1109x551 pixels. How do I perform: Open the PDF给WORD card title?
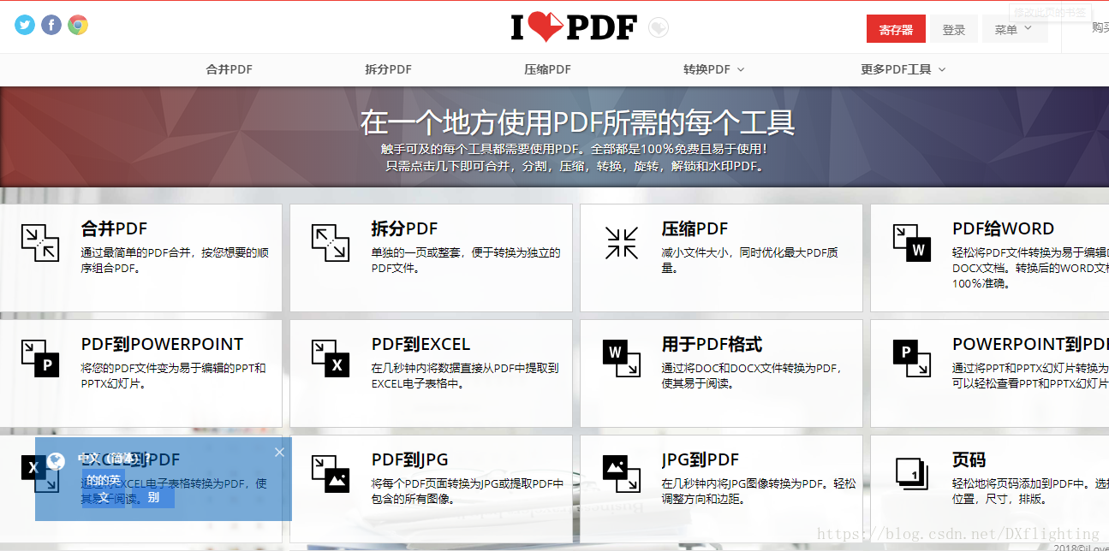pos(1003,228)
